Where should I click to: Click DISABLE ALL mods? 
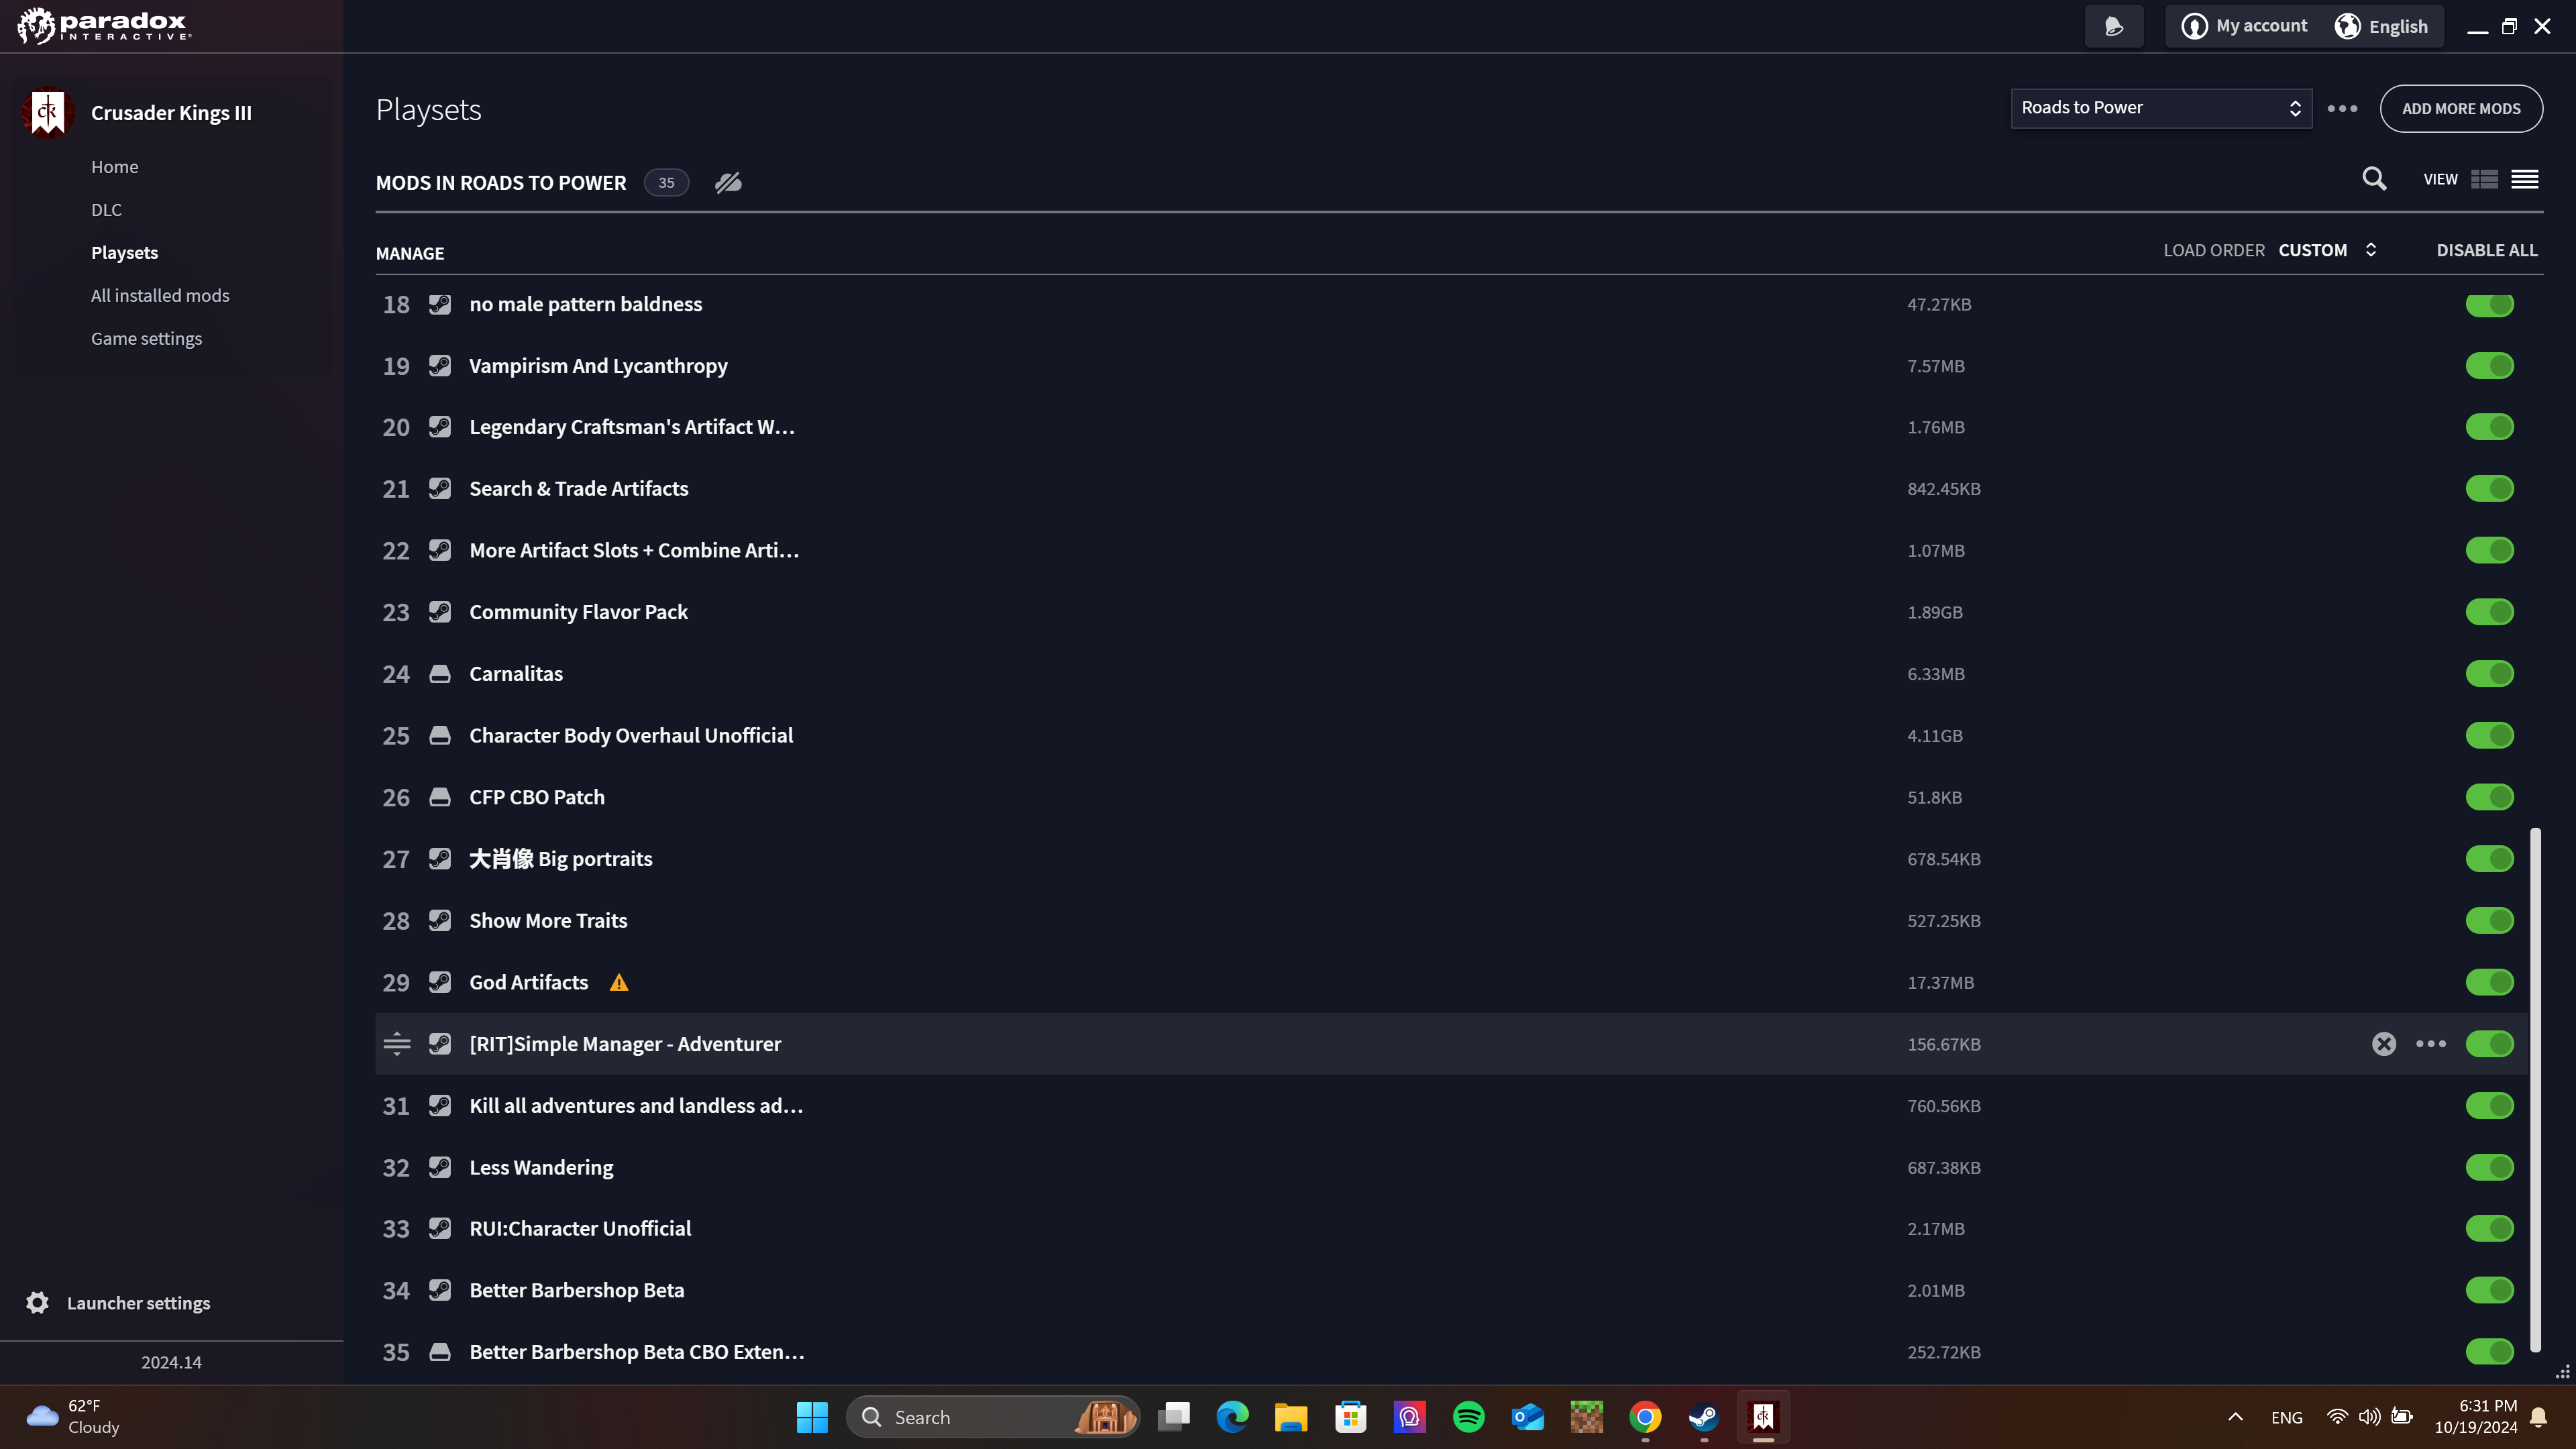2487,250
